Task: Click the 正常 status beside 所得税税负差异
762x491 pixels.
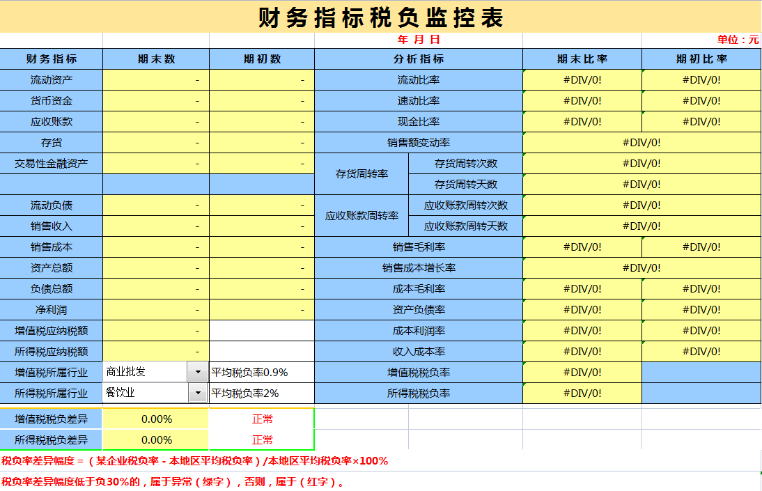Action: (x=261, y=439)
